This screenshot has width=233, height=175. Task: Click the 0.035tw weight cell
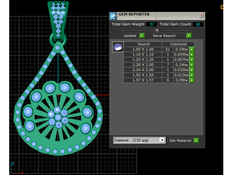click(182, 70)
